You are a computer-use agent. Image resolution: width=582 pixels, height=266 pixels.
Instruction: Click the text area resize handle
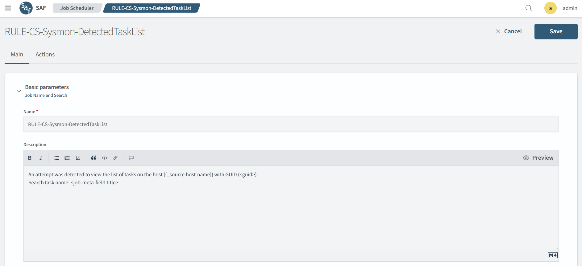pyautogui.click(x=557, y=247)
